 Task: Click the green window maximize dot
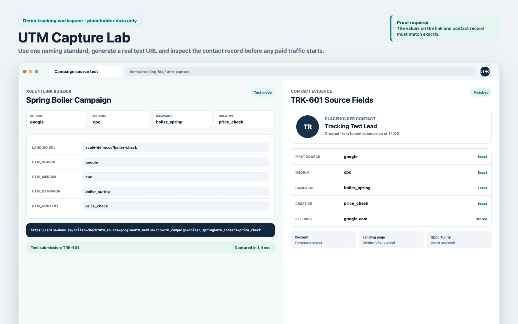[36, 72]
